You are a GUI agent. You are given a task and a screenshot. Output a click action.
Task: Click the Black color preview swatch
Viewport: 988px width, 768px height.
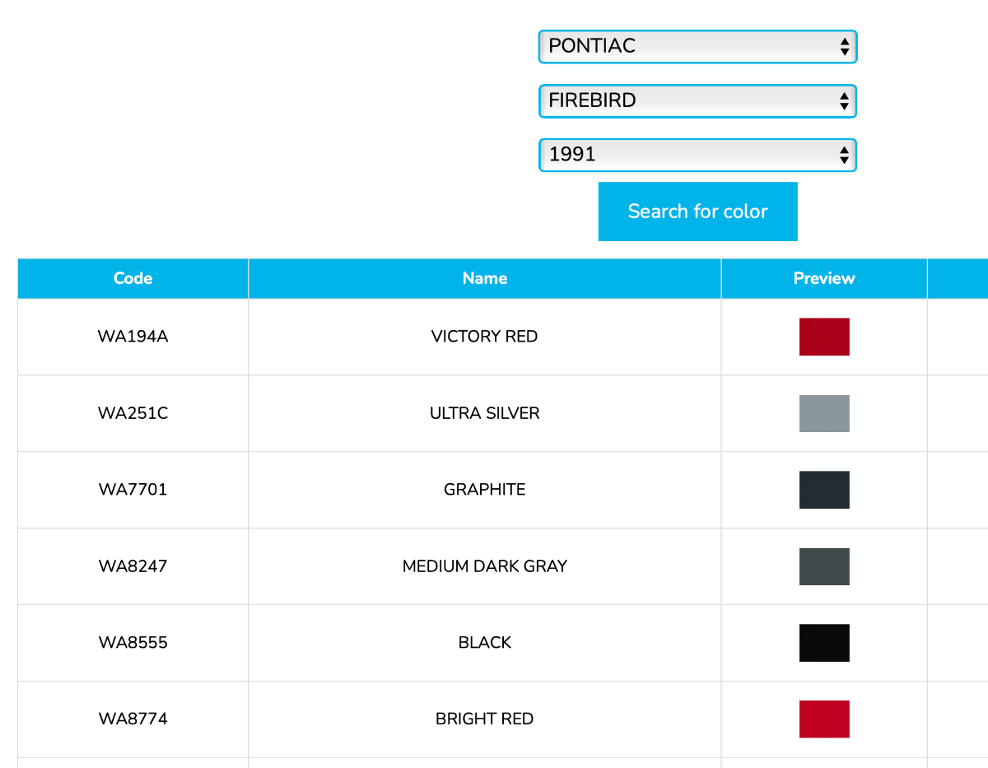click(823, 643)
